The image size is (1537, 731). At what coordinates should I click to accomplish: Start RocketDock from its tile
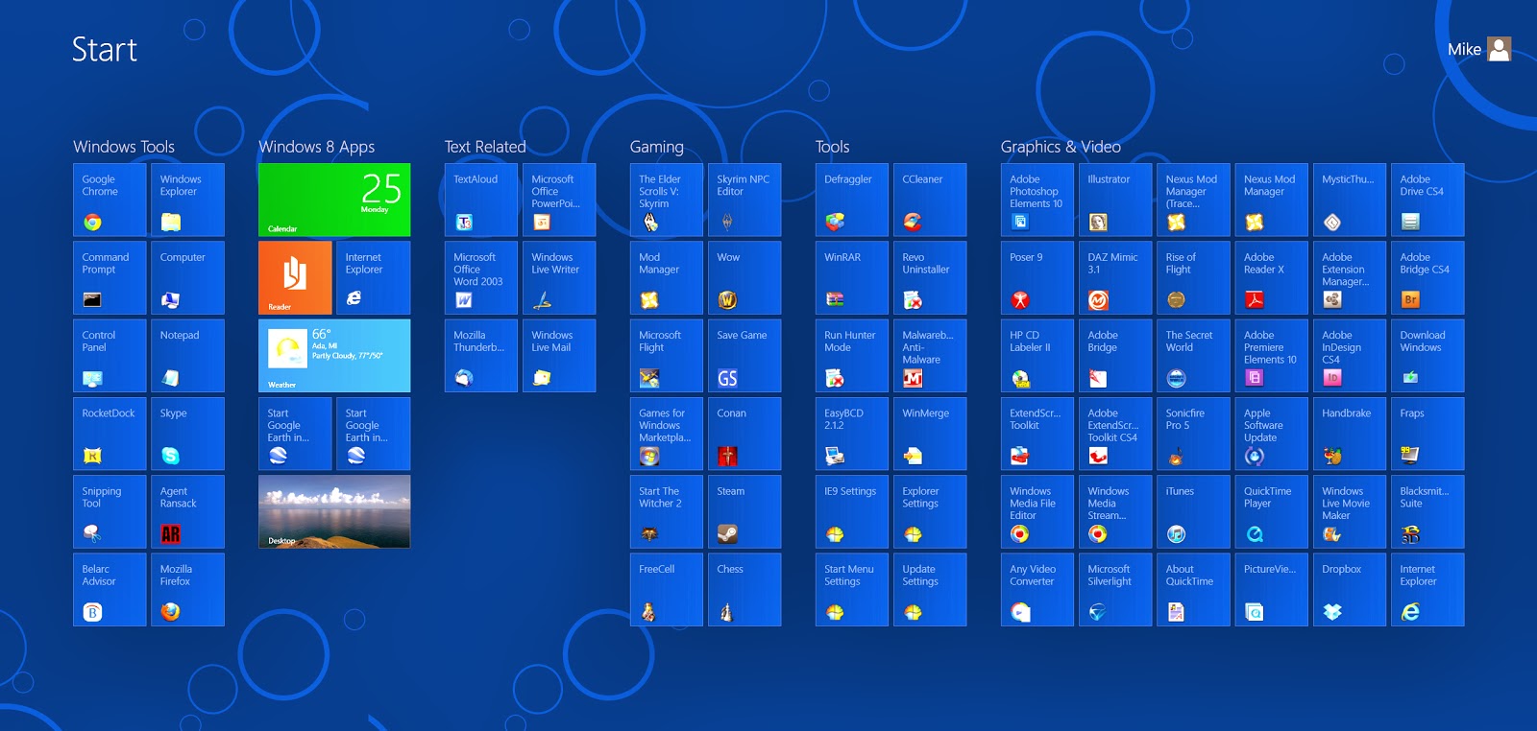coord(110,434)
